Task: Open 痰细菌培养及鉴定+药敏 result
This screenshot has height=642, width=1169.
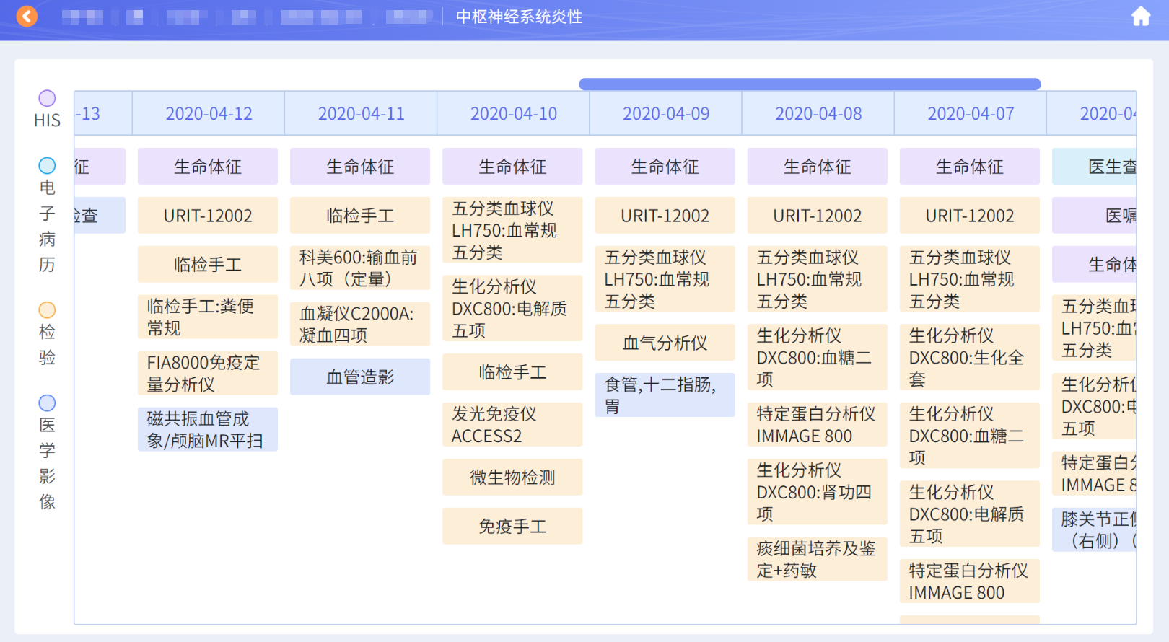Action: (817, 559)
